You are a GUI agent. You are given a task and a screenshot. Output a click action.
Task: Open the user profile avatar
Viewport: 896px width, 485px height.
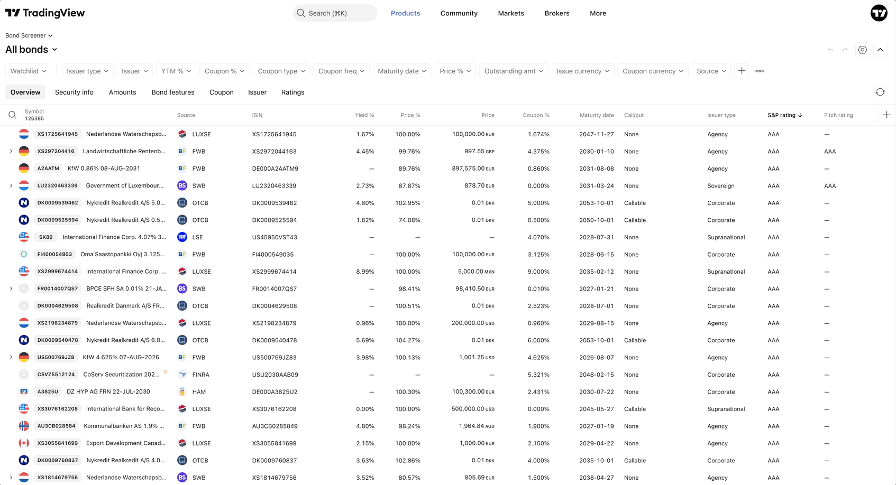click(x=879, y=13)
